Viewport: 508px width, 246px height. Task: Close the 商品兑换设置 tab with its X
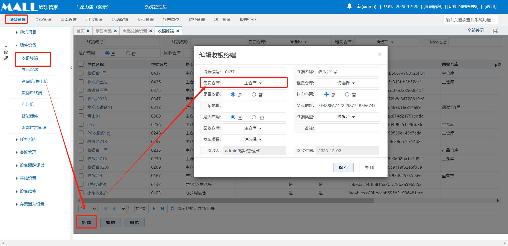tap(150, 31)
